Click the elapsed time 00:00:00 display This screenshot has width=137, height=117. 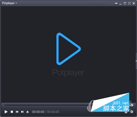(x=38, y=112)
